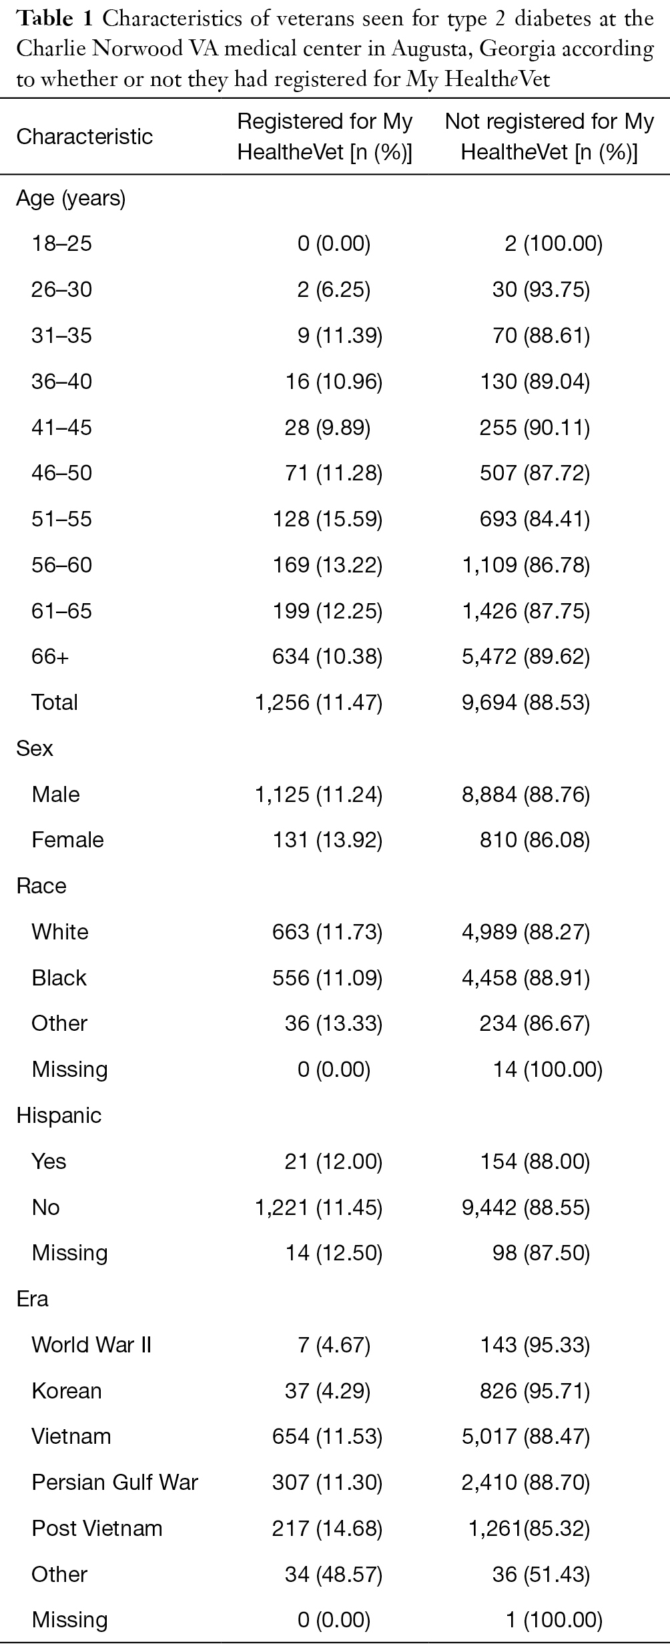Click the Black row label
Viewport: 670px width, 1652px height.
point(59,977)
